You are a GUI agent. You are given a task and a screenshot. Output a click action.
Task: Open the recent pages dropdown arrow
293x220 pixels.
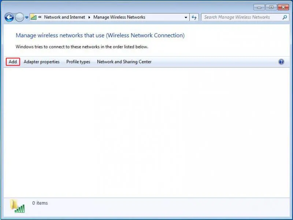point(27,18)
